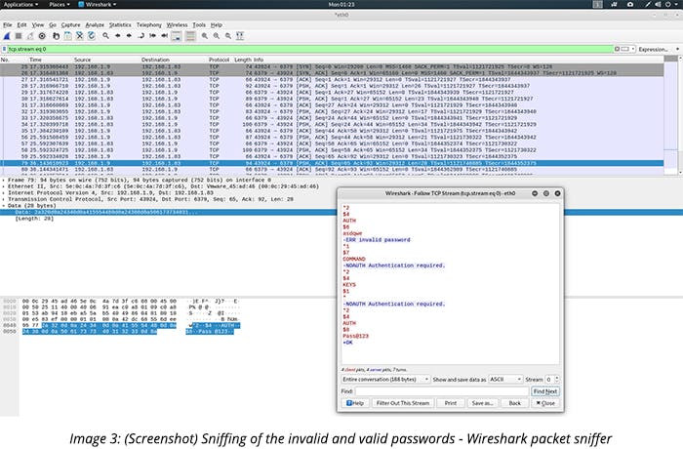Toggle packet list colorization
683x449 pixels.
190,36
